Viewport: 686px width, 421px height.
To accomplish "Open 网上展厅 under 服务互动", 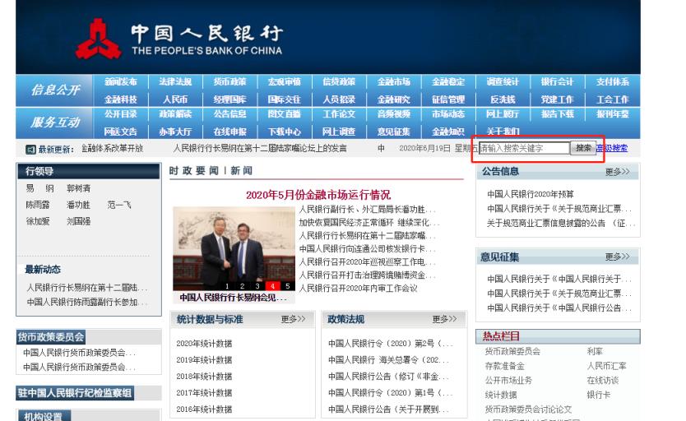I will pyautogui.click(x=503, y=114).
